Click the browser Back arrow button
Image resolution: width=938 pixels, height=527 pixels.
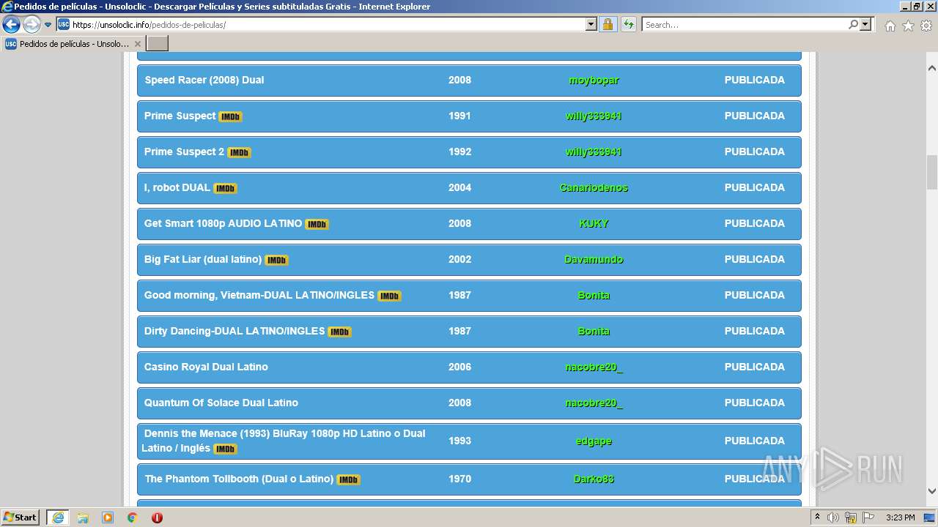(x=11, y=25)
